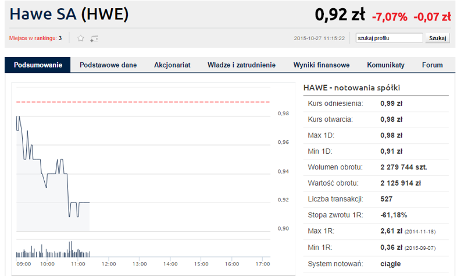The height and width of the screenshot is (276, 457).
Task: Click the add-to-portfolio icon beside the star
Action: [94, 38]
